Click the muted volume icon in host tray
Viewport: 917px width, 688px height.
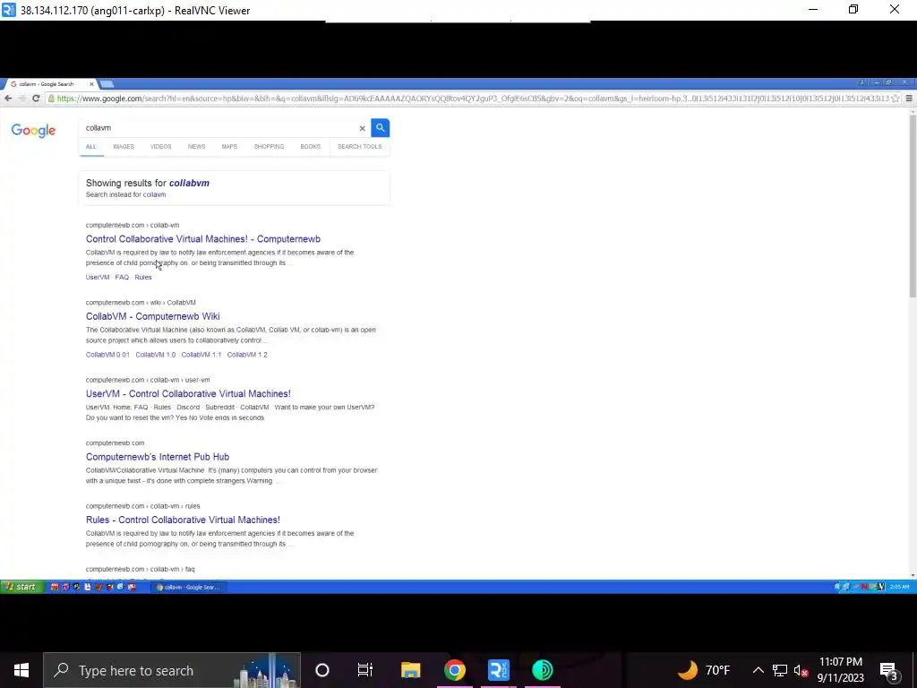(801, 670)
